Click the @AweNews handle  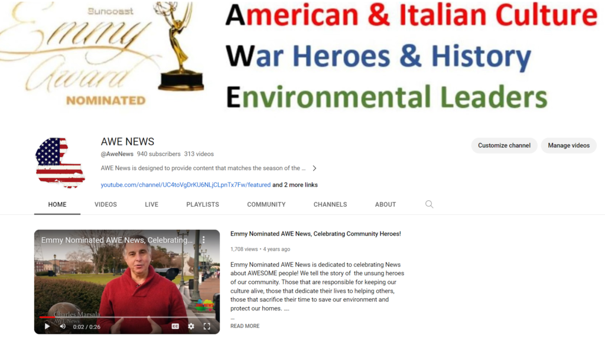(117, 154)
